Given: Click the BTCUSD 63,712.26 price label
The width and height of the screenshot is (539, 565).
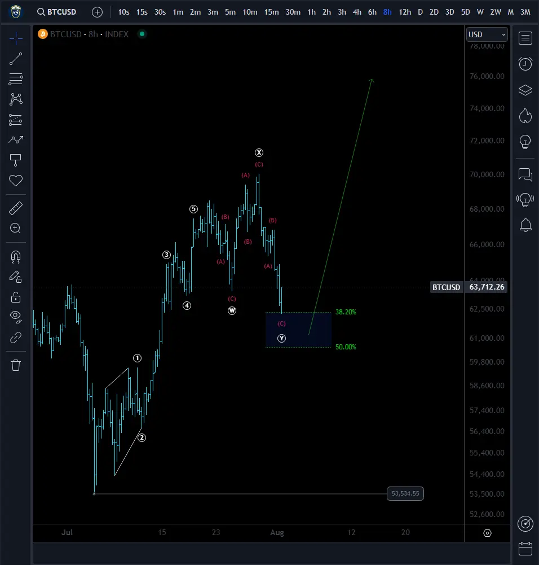Looking at the screenshot, I should pyautogui.click(x=469, y=287).
